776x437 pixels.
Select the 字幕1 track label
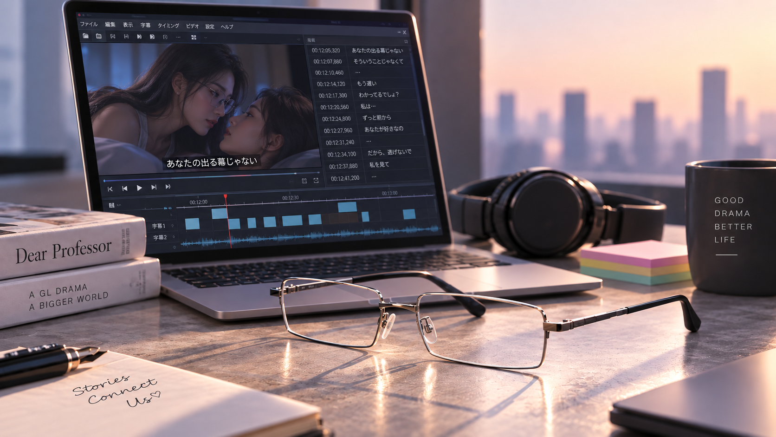159,226
